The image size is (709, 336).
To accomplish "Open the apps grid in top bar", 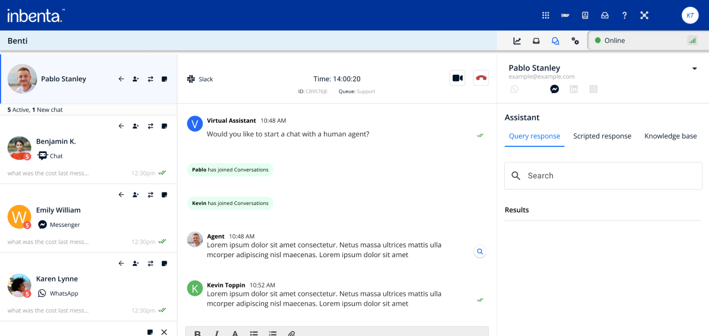I will click(546, 15).
